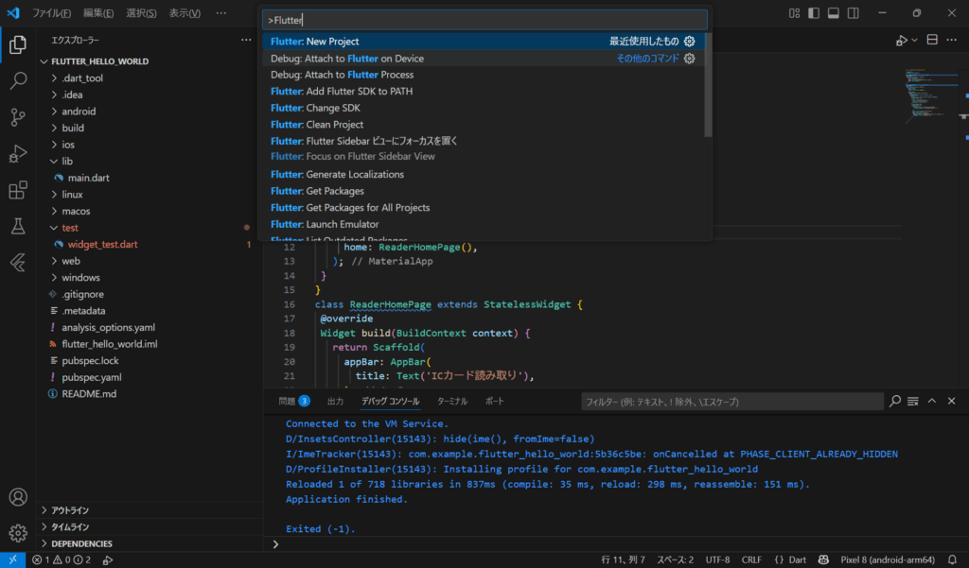Toggle the secondary sidebar visibility

click(854, 13)
